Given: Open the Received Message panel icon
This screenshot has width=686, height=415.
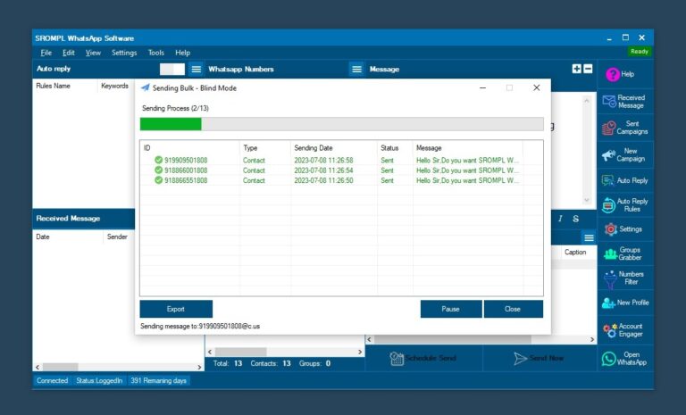Looking at the screenshot, I should 610,102.
